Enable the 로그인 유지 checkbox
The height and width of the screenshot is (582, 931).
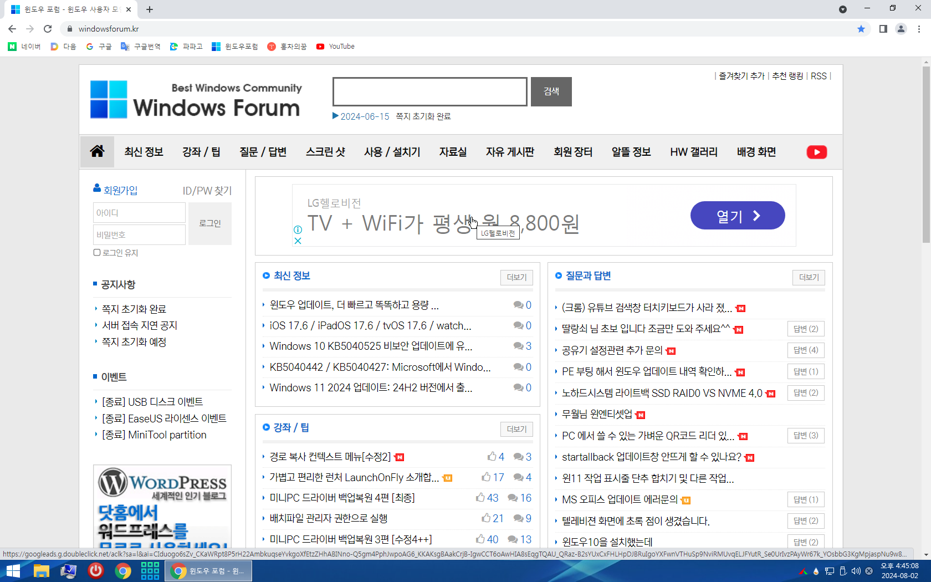pos(97,253)
